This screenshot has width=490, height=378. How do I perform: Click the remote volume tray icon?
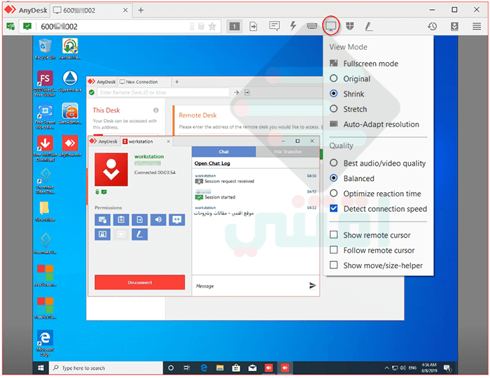402,368
